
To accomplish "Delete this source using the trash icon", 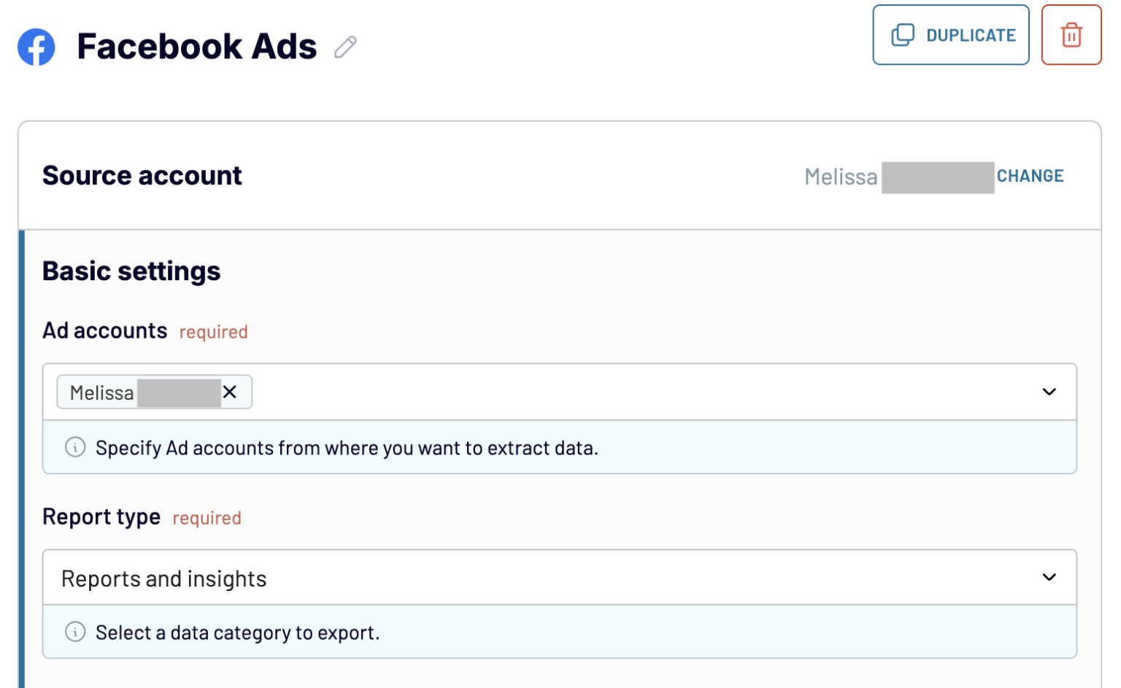I will click(1071, 34).
